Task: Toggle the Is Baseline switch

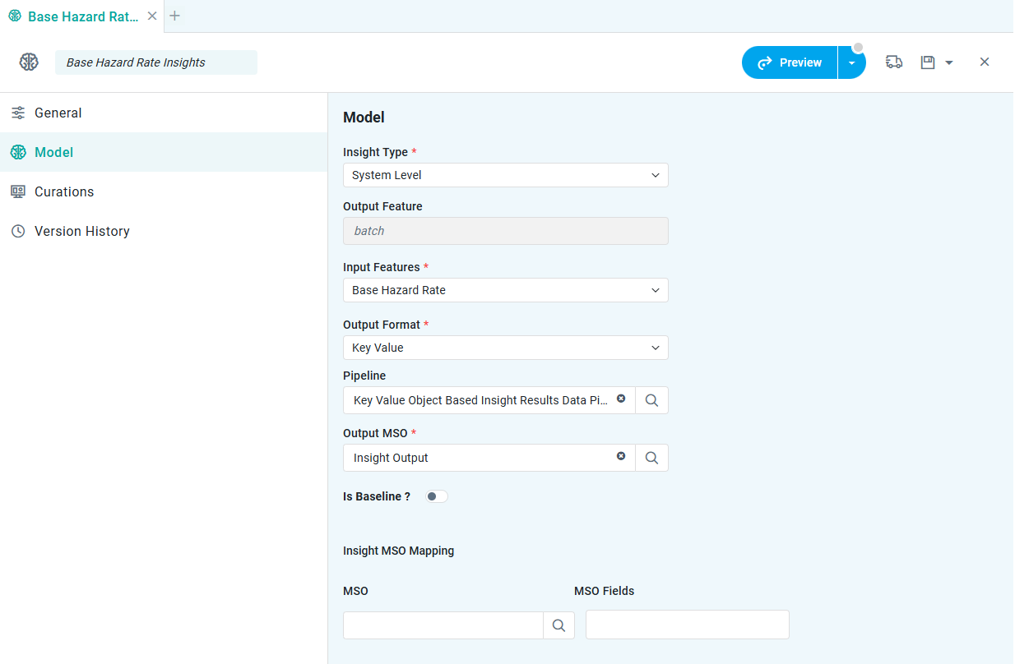Action: 436,496
